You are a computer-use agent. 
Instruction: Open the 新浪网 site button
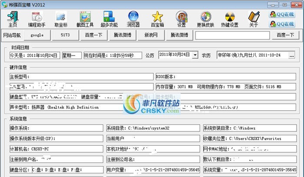pos(151,35)
